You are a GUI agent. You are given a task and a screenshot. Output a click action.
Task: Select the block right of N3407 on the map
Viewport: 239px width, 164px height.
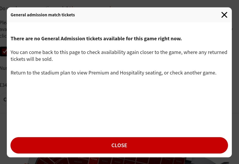[117, 161]
